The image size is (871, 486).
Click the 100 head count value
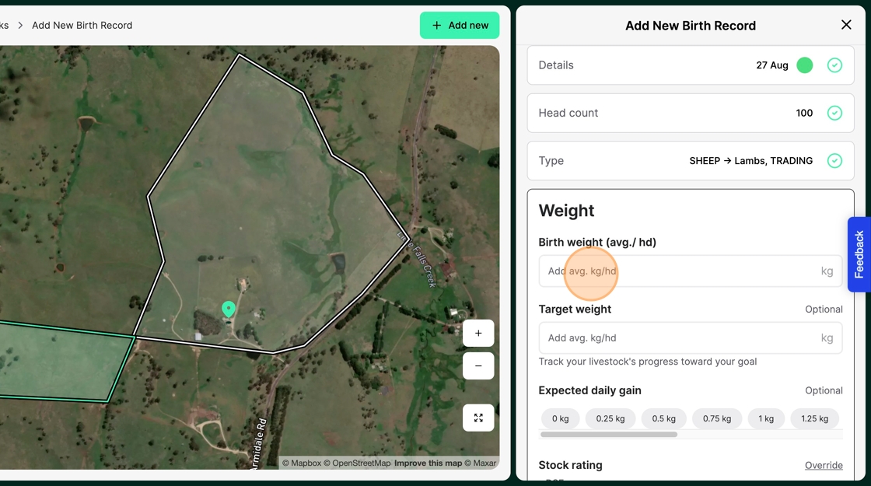tap(804, 113)
